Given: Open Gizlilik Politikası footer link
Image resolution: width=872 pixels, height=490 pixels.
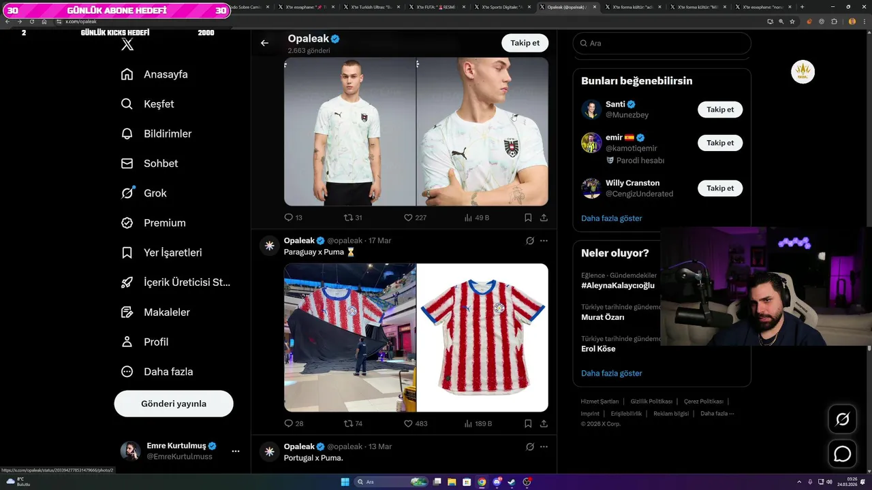Looking at the screenshot, I should pos(651,402).
